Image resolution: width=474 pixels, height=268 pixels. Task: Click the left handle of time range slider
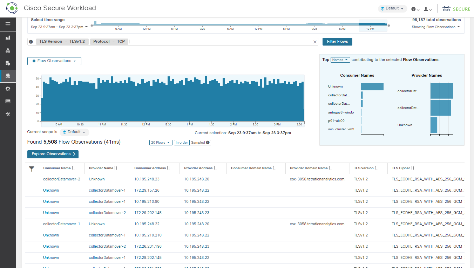point(92,25)
